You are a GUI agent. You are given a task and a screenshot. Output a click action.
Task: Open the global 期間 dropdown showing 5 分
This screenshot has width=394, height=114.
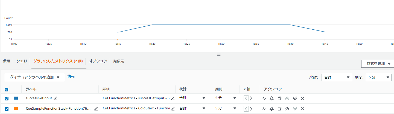pos(378,78)
